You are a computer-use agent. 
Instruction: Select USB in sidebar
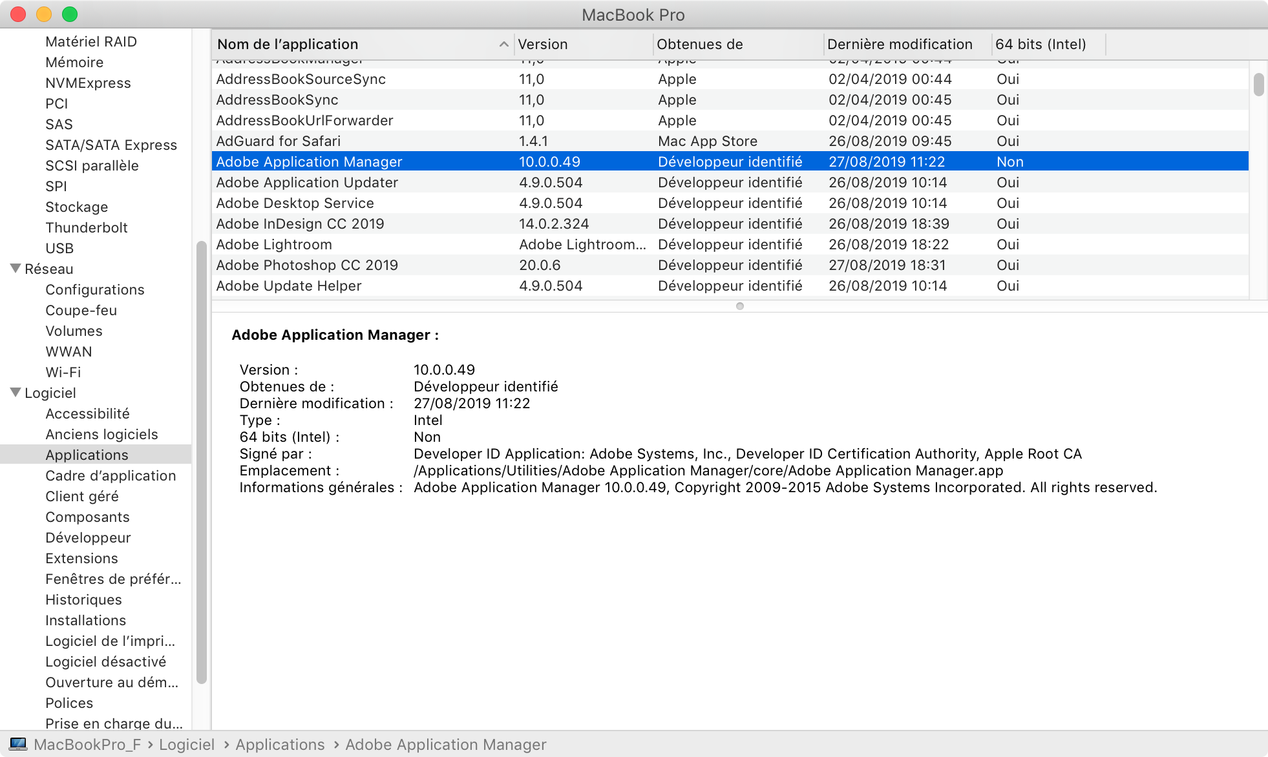[59, 248]
